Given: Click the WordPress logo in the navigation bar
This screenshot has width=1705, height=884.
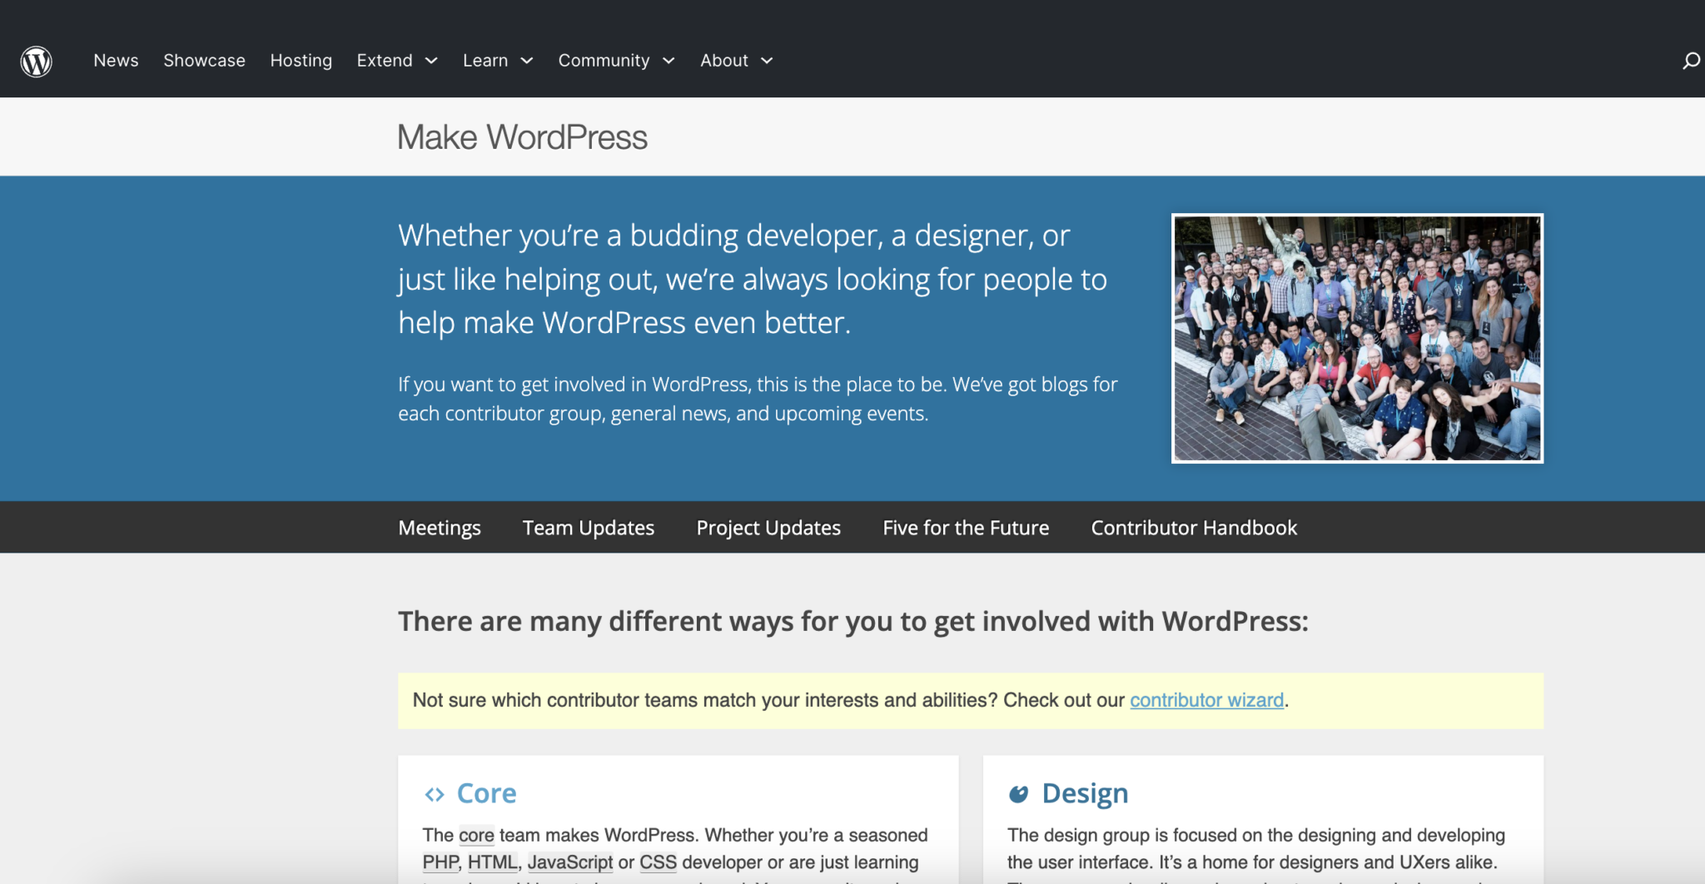Looking at the screenshot, I should point(35,60).
